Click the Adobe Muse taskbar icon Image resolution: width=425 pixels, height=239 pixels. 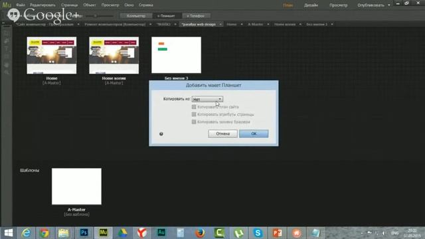click(103, 233)
